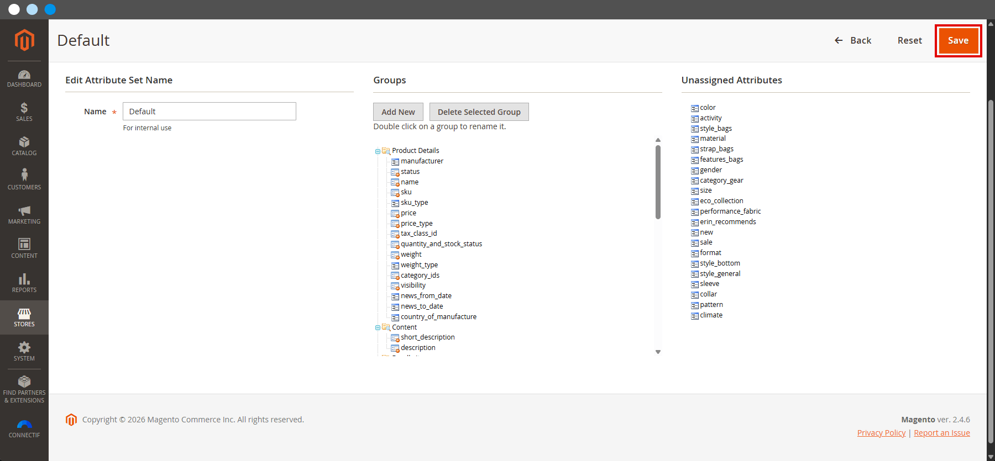995x461 pixels.
Task: Open the System menu in sidebar
Action: click(24, 352)
